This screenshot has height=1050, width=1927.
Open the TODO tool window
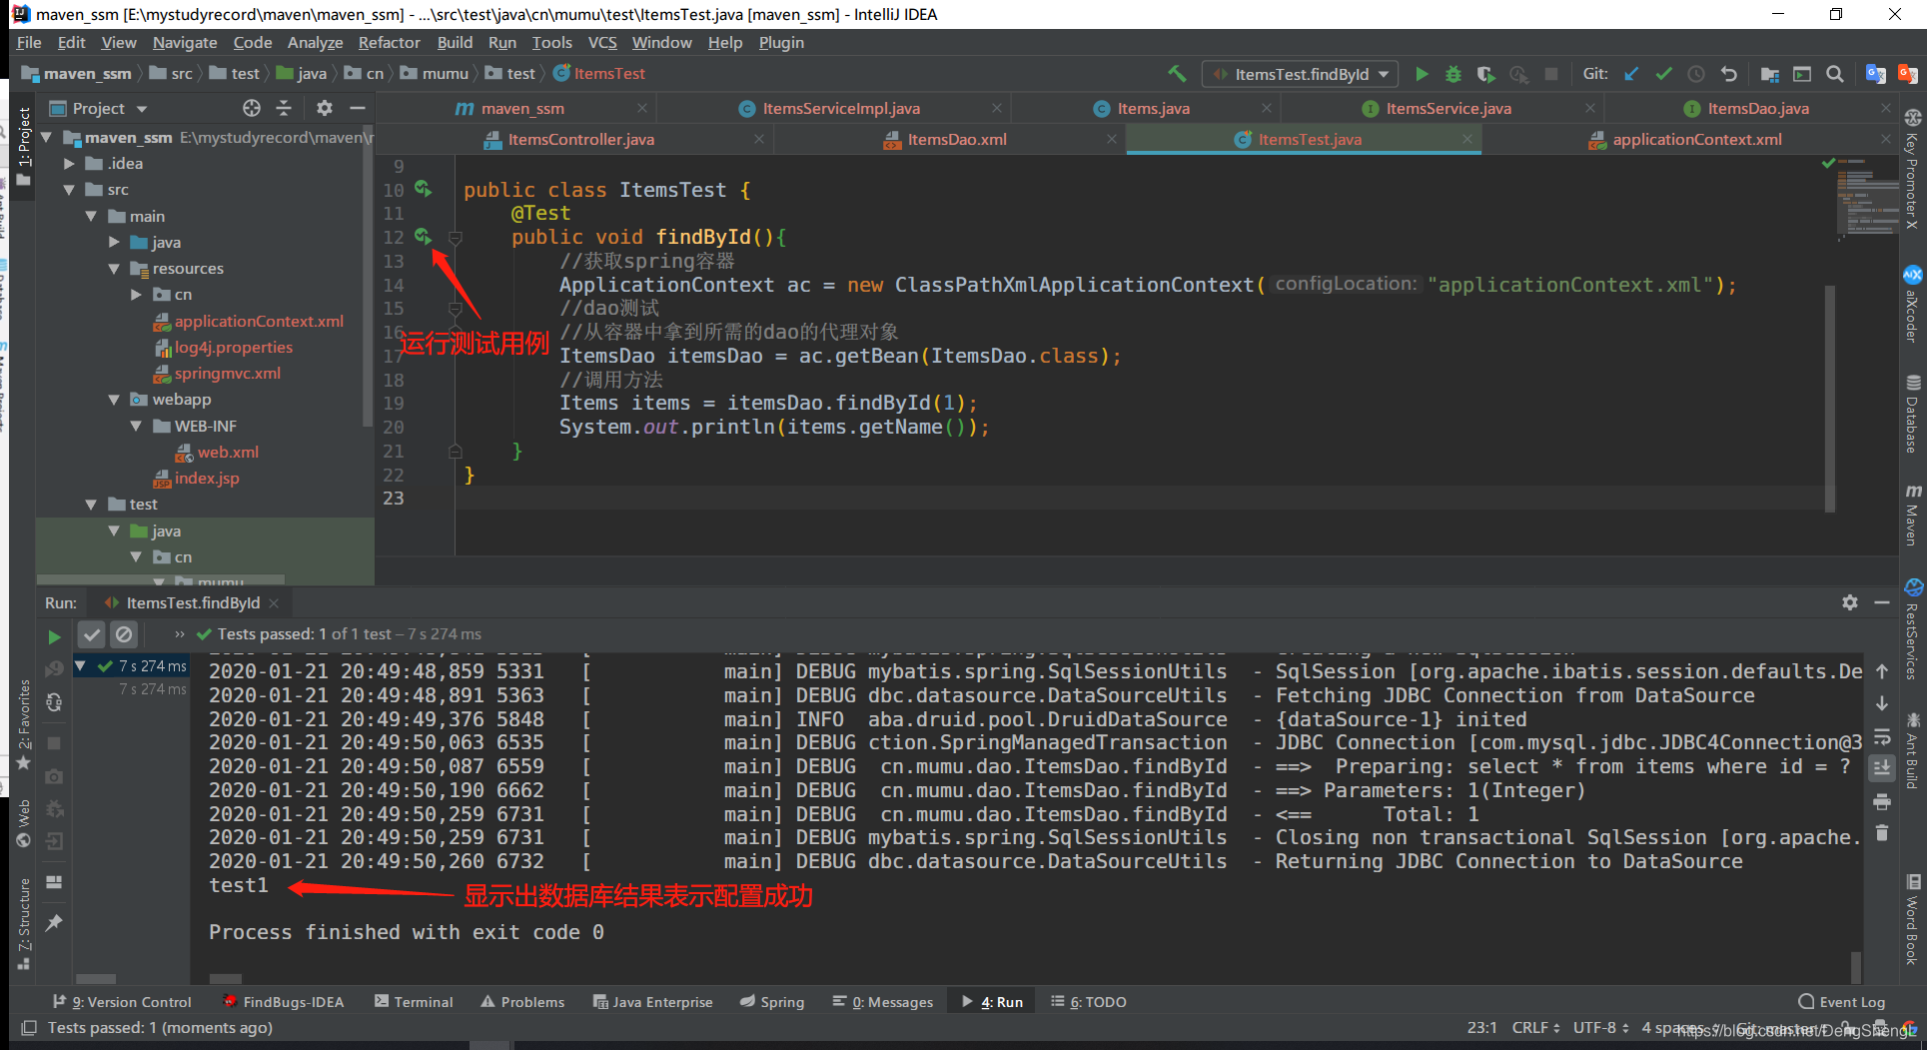click(x=1088, y=1001)
